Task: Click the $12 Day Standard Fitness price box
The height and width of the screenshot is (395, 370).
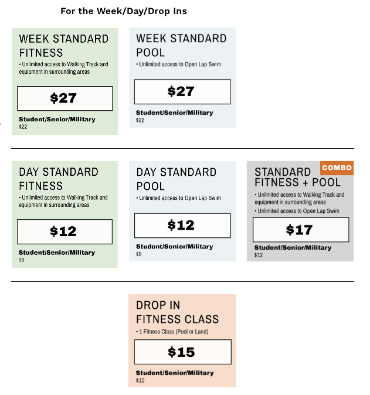Action: point(65,231)
